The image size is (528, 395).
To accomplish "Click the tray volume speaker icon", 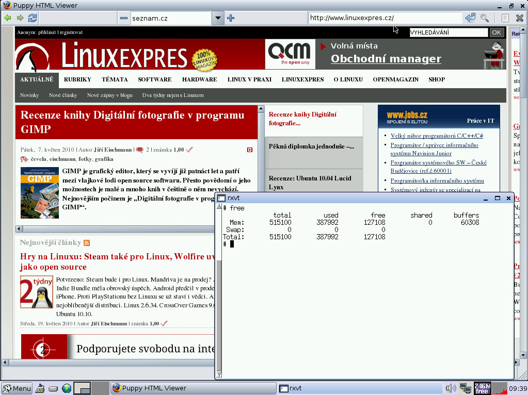I will [x=451, y=388].
